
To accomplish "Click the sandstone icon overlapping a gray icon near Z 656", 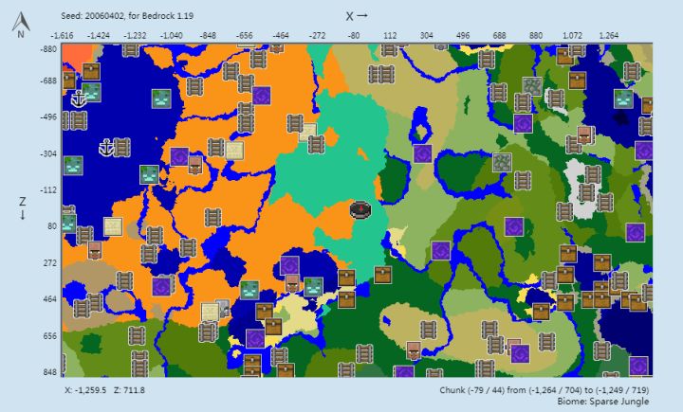I will click(210, 312).
